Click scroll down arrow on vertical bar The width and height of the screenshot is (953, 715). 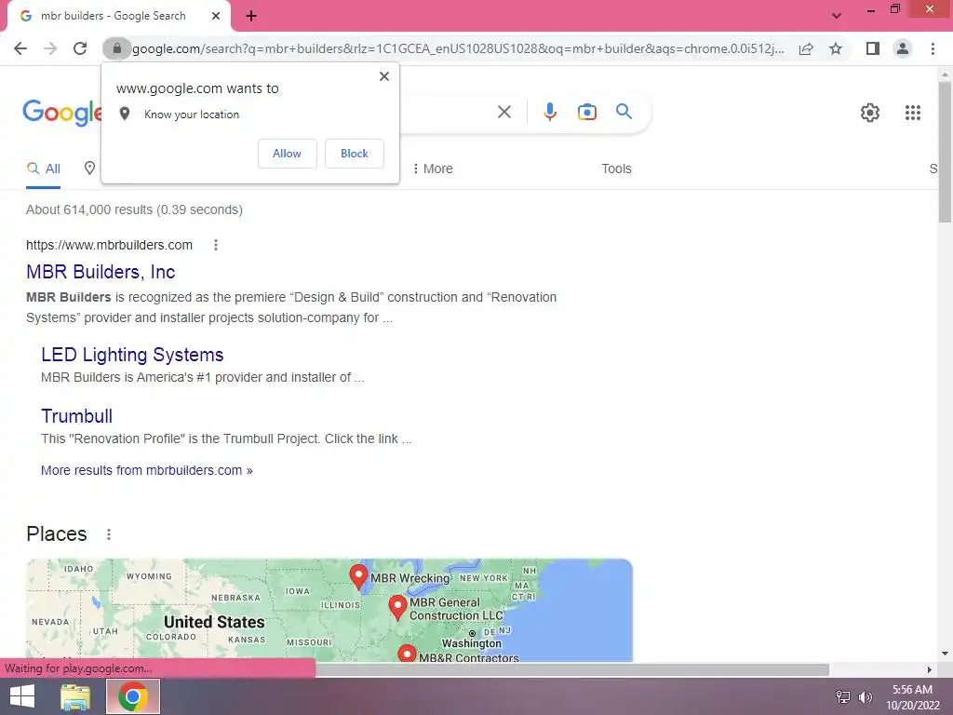(945, 654)
